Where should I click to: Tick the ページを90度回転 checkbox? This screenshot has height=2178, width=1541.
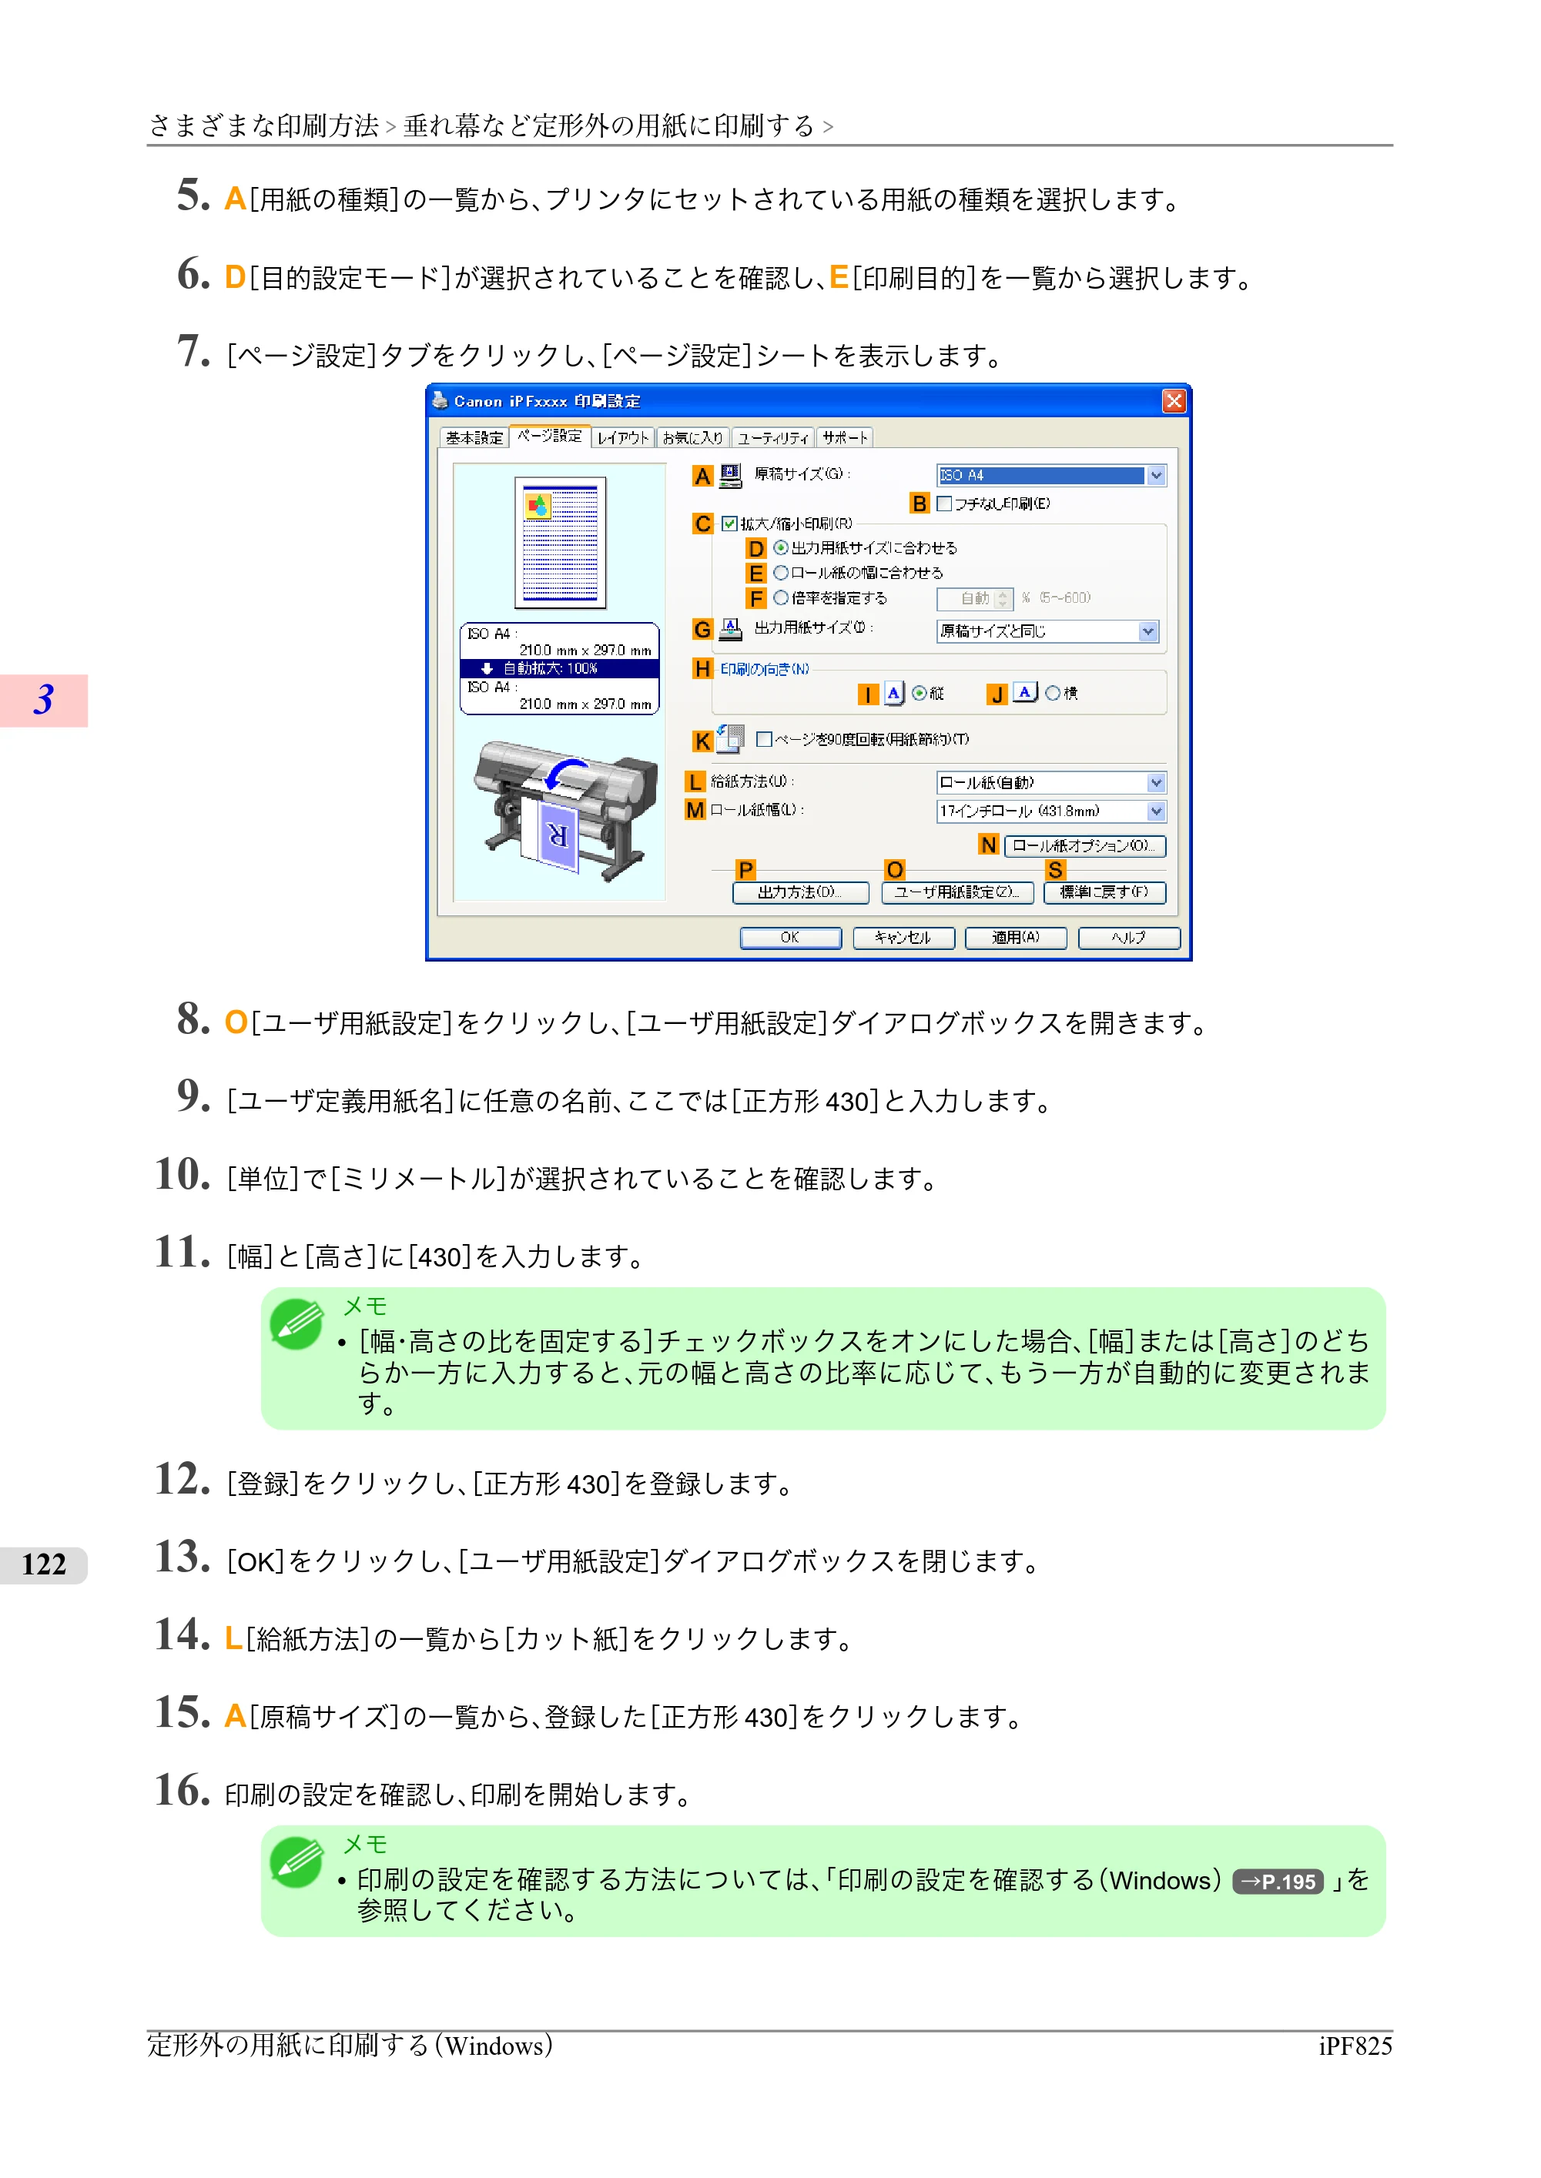tap(764, 739)
